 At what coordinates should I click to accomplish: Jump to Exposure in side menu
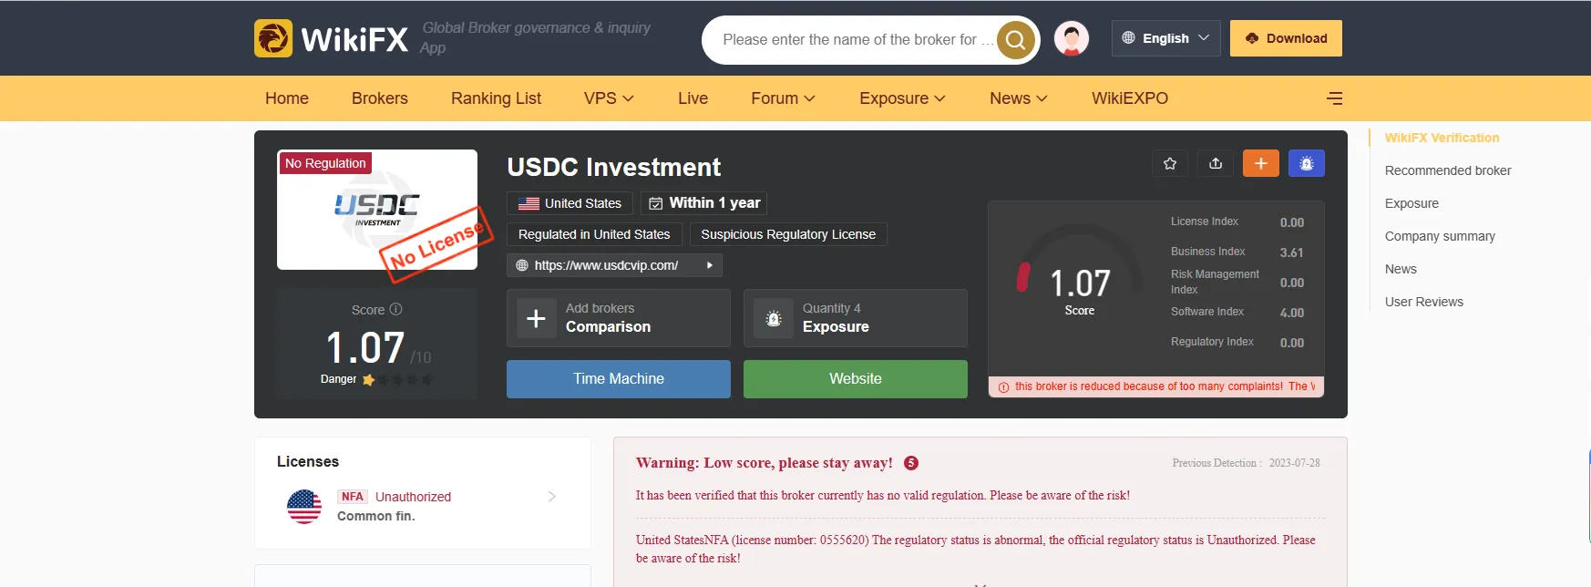pyautogui.click(x=1411, y=203)
